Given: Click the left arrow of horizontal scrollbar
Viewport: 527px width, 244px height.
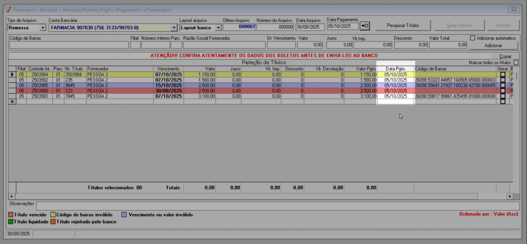Looking at the screenshot, I should point(11,196).
